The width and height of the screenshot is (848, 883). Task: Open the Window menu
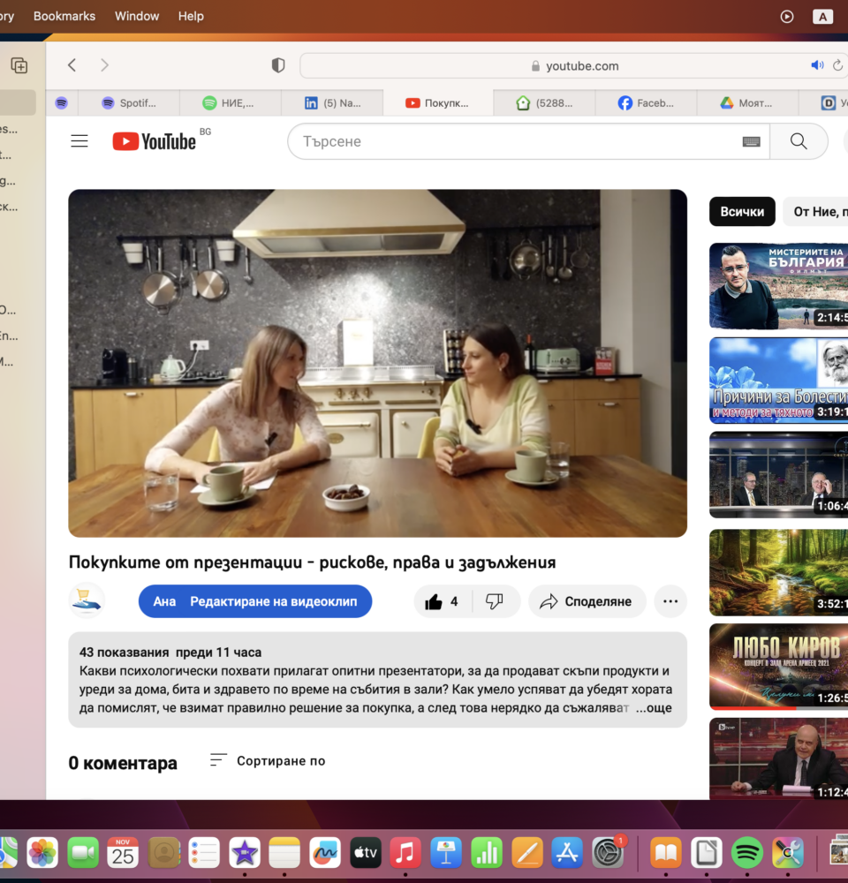pos(137,16)
